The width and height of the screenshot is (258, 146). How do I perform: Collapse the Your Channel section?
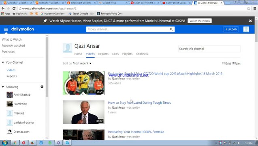tap(3, 62)
